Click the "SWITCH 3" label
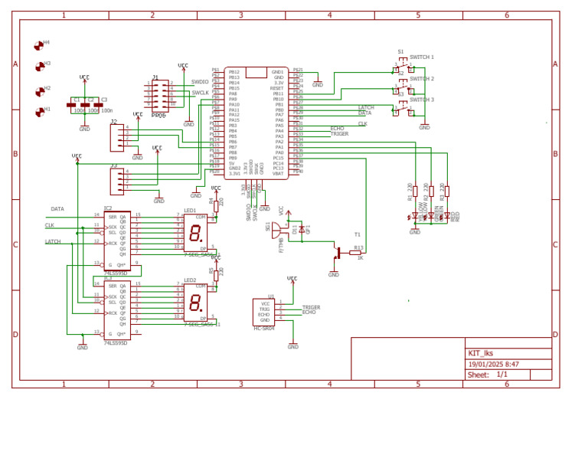 pos(422,100)
